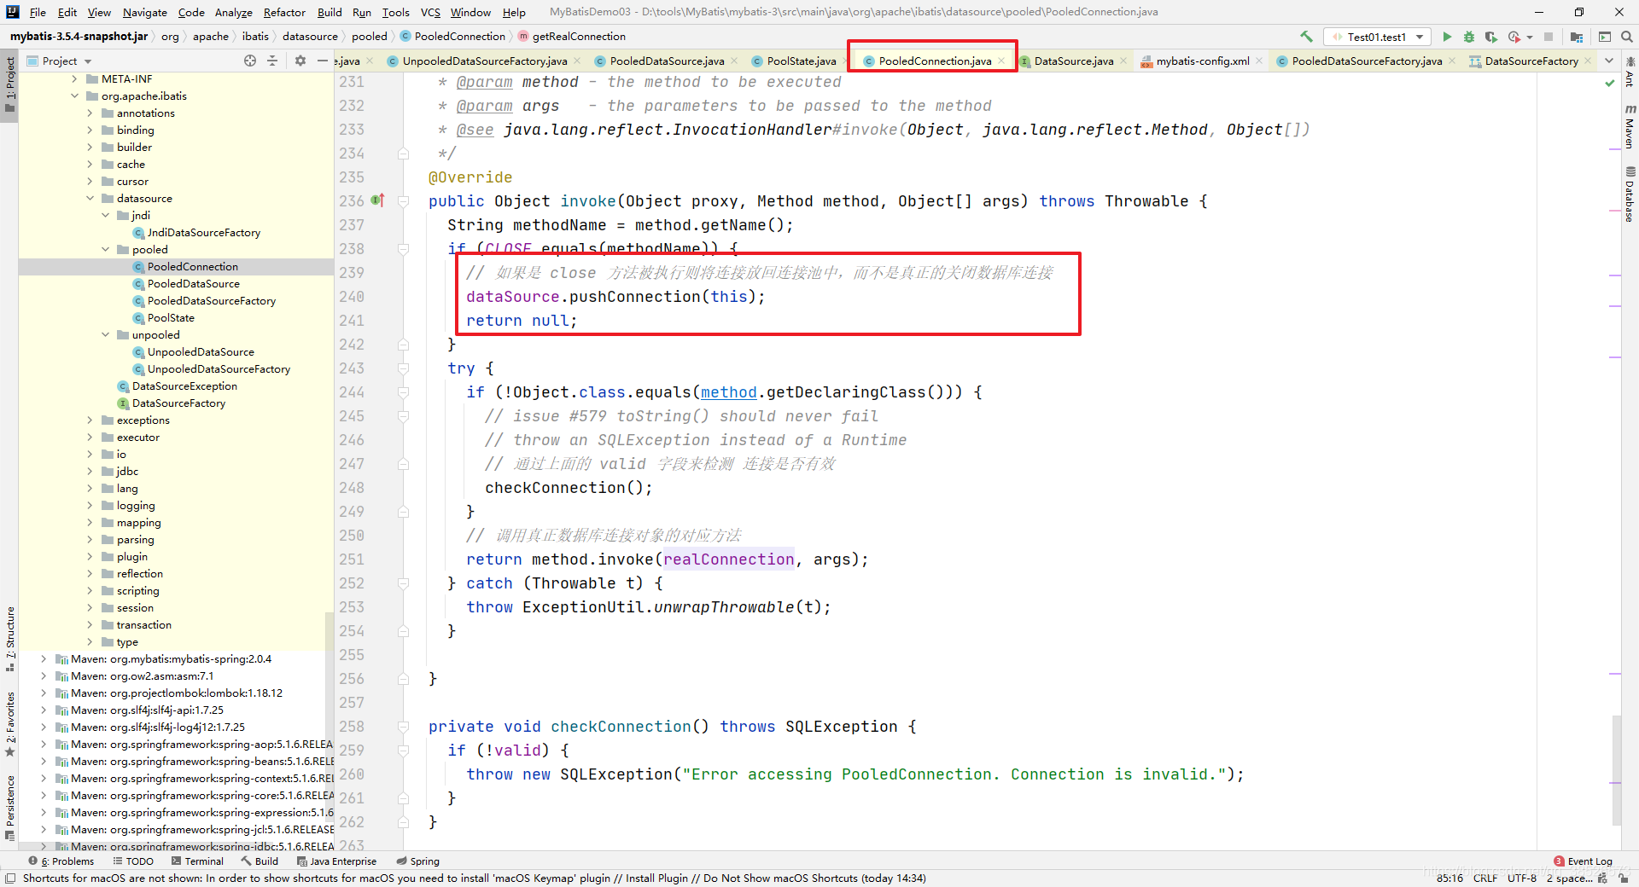Click the editor's vertical scrollbar
This screenshot has height=887, width=1639.
1616,768
